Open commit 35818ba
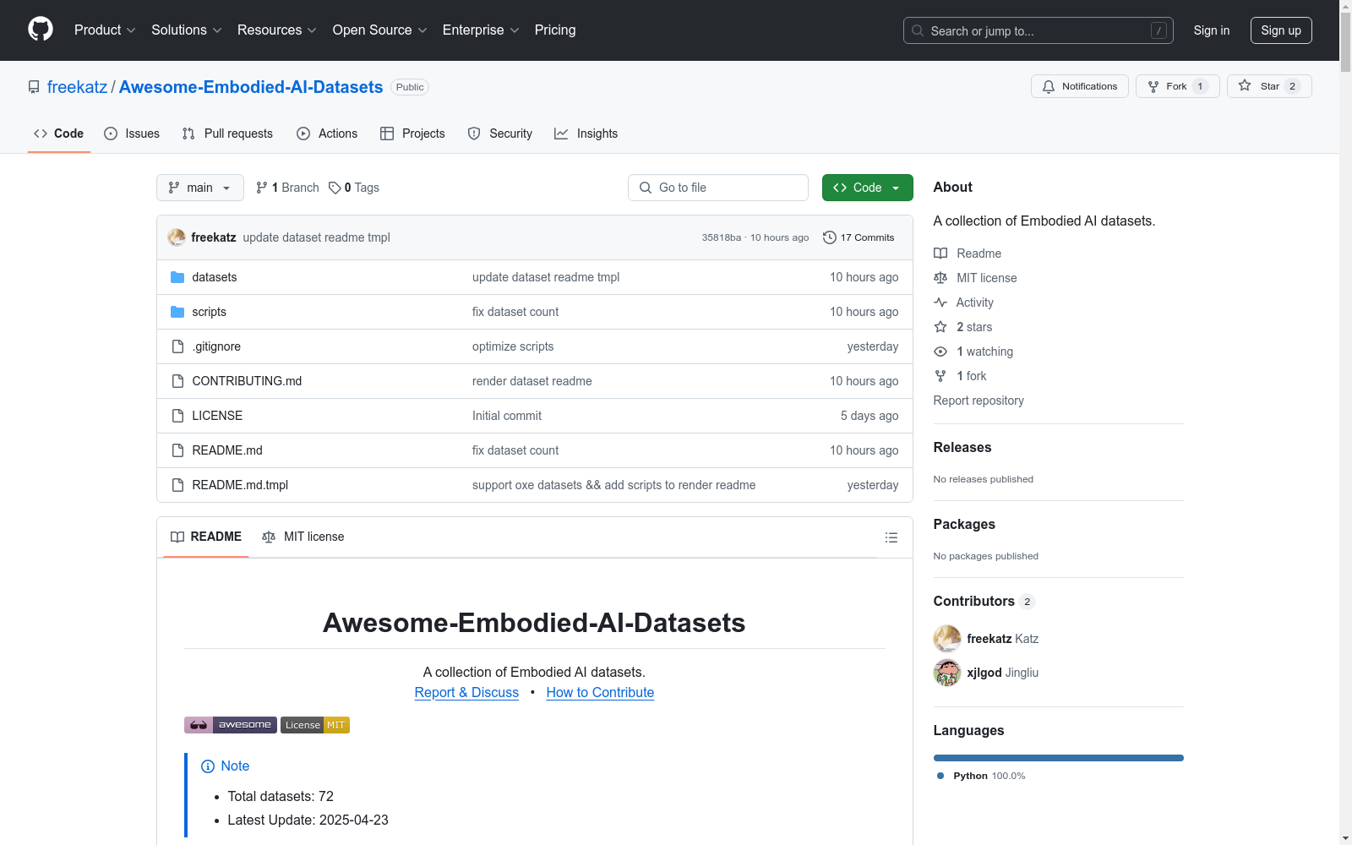 (722, 237)
